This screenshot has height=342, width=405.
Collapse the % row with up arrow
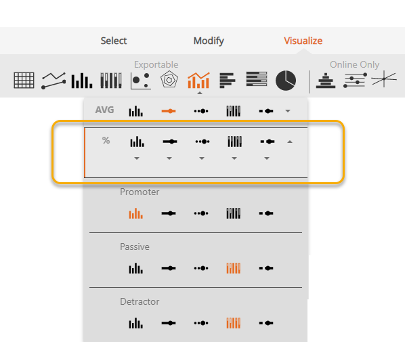tap(290, 142)
